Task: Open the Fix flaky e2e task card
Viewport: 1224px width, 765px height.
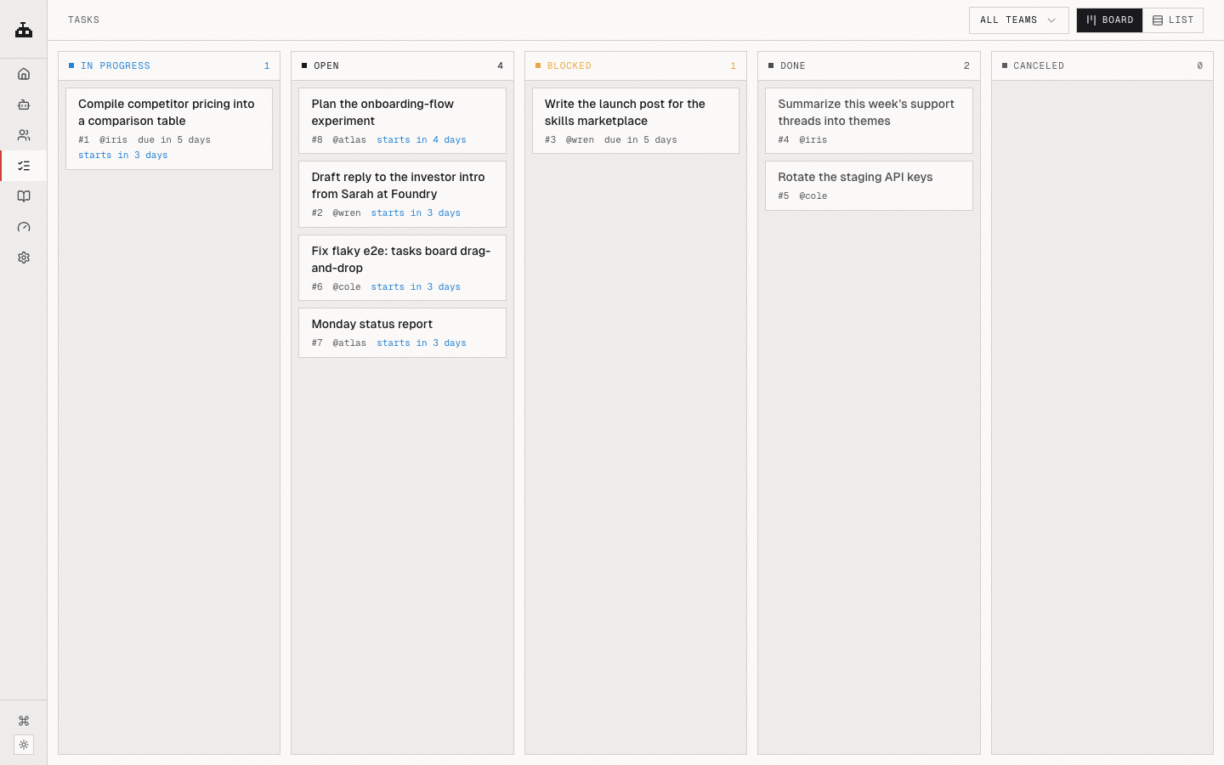Action: pyautogui.click(x=402, y=268)
